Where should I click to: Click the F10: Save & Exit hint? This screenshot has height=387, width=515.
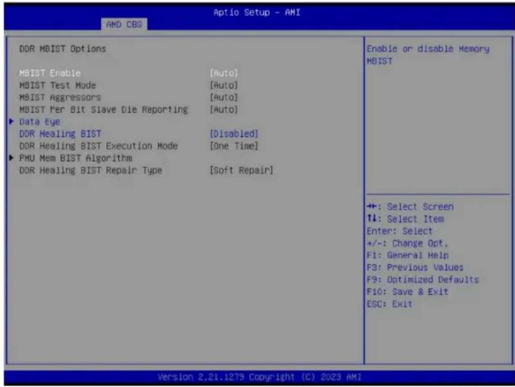pos(407,292)
